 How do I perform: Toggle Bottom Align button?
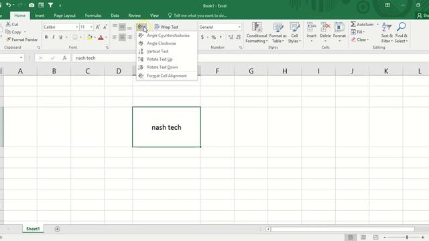[129, 27]
